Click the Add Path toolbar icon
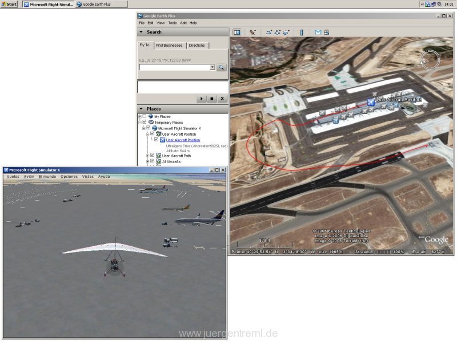Image resolution: width=457 pixels, height=342 pixels. coord(278,32)
